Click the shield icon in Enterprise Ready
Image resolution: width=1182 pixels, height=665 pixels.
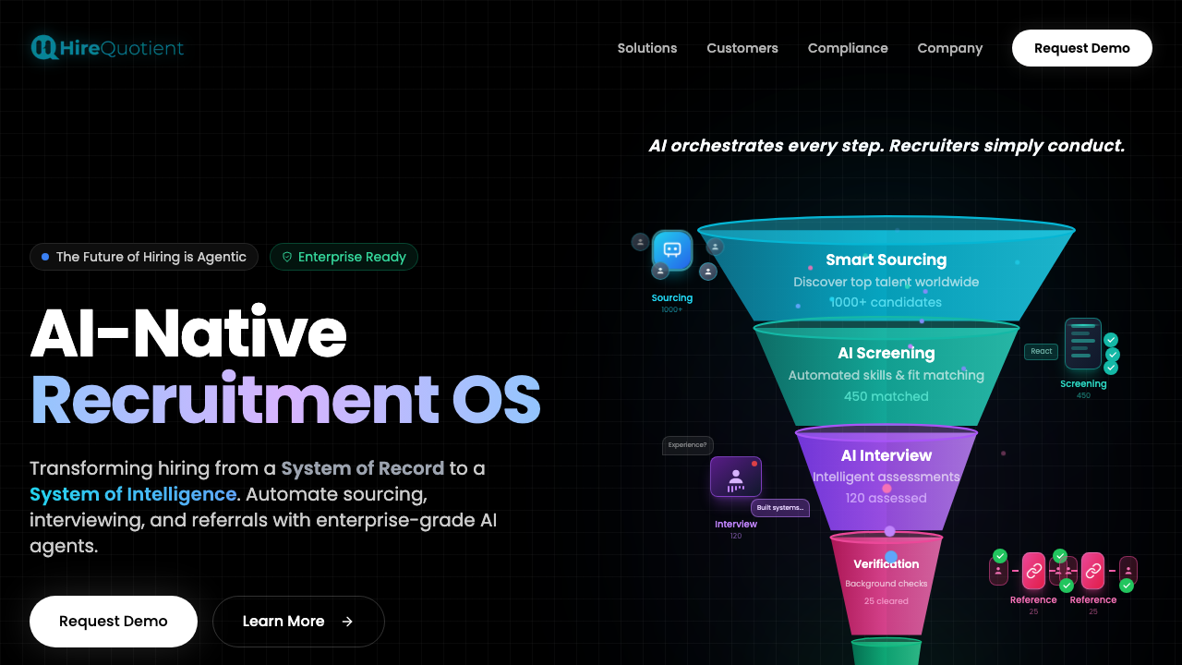[287, 257]
